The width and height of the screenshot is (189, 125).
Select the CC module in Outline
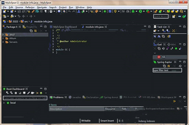(170, 57)
